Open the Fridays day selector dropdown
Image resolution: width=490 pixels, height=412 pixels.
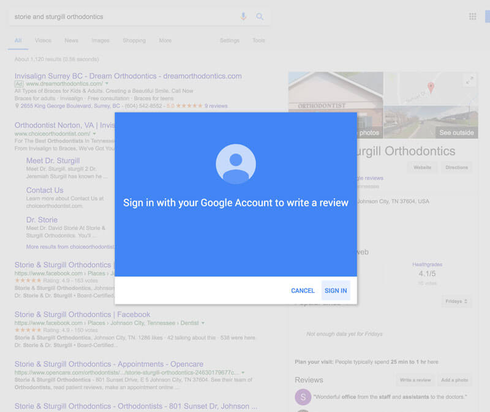[x=456, y=301]
